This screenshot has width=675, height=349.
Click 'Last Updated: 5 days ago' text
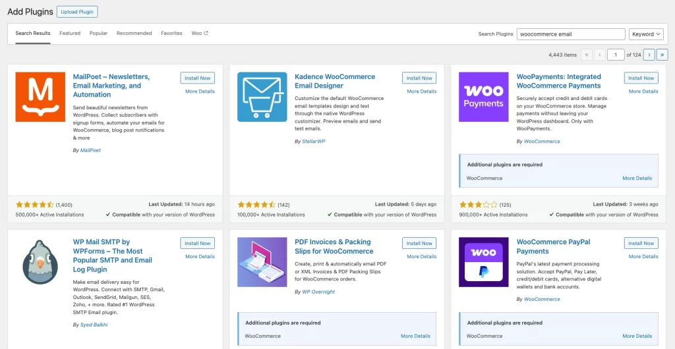(x=405, y=204)
